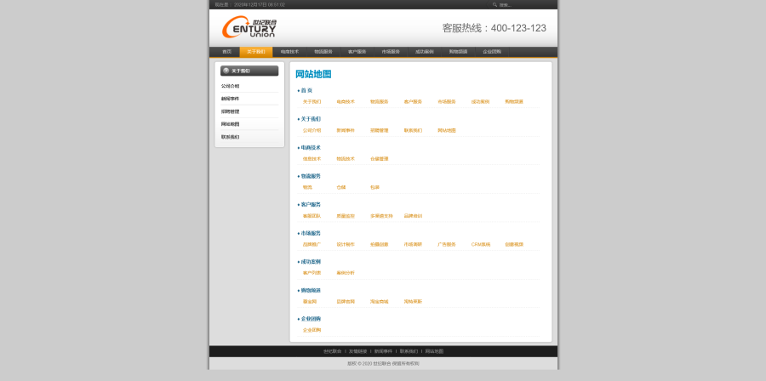Image resolution: width=766 pixels, height=381 pixels.
Task: Click the CRM系统 link under 市场服务
Action: pos(480,244)
